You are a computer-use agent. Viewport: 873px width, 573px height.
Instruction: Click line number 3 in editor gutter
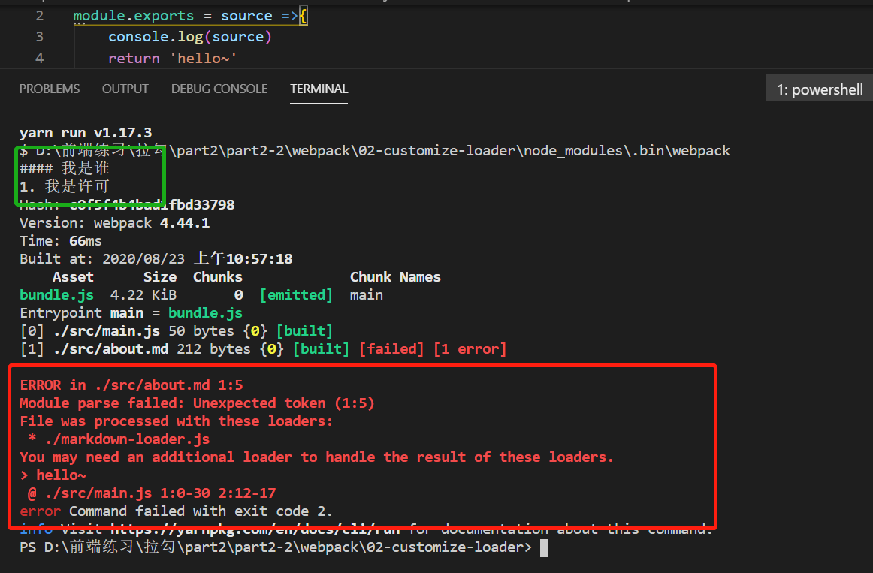(40, 37)
